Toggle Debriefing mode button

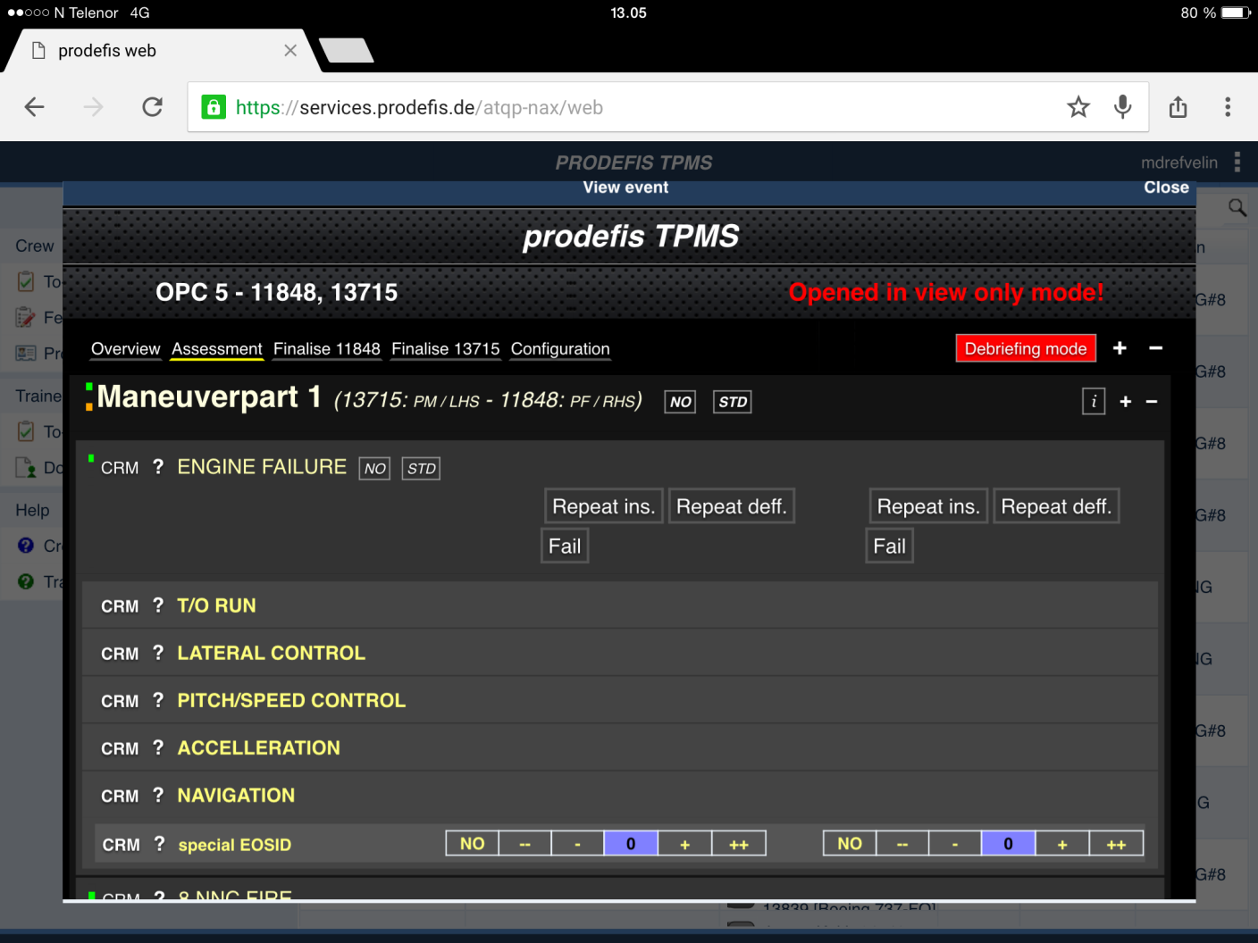pyautogui.click(x=1026, y=348)
